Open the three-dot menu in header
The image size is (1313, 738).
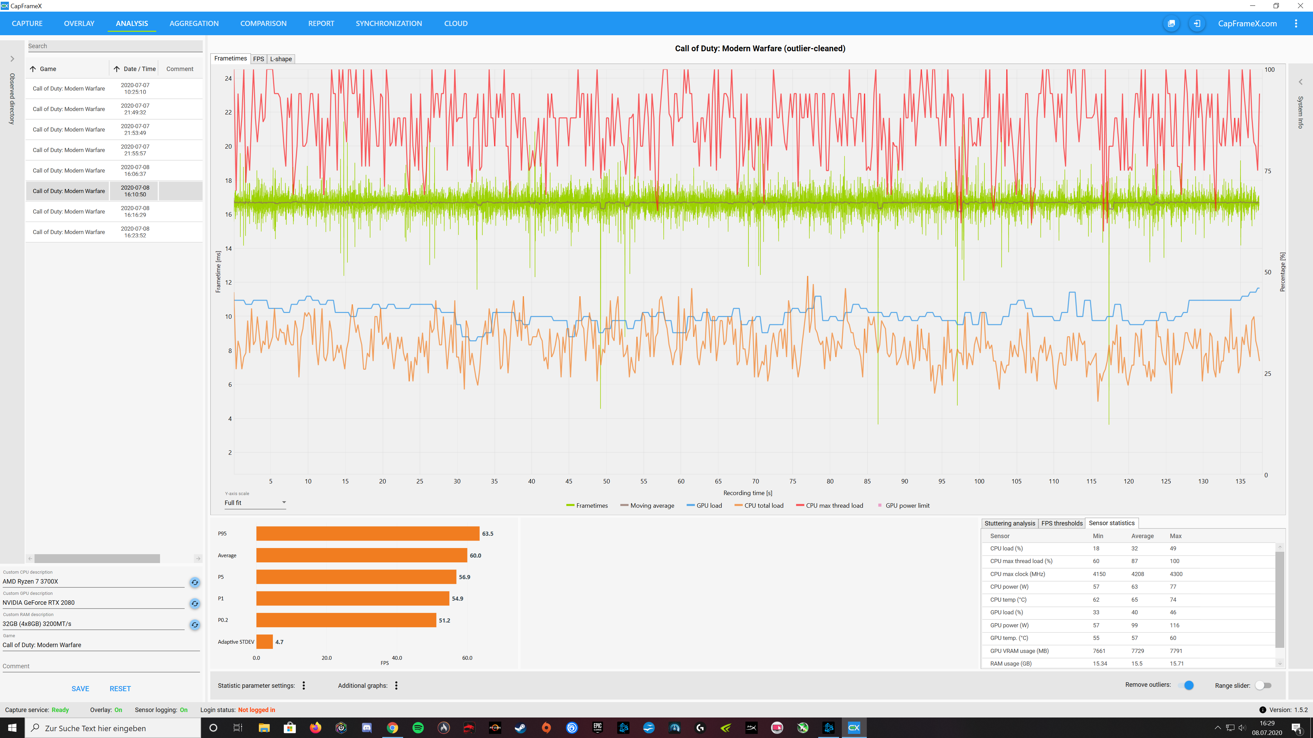click(x=1296, y=24)
